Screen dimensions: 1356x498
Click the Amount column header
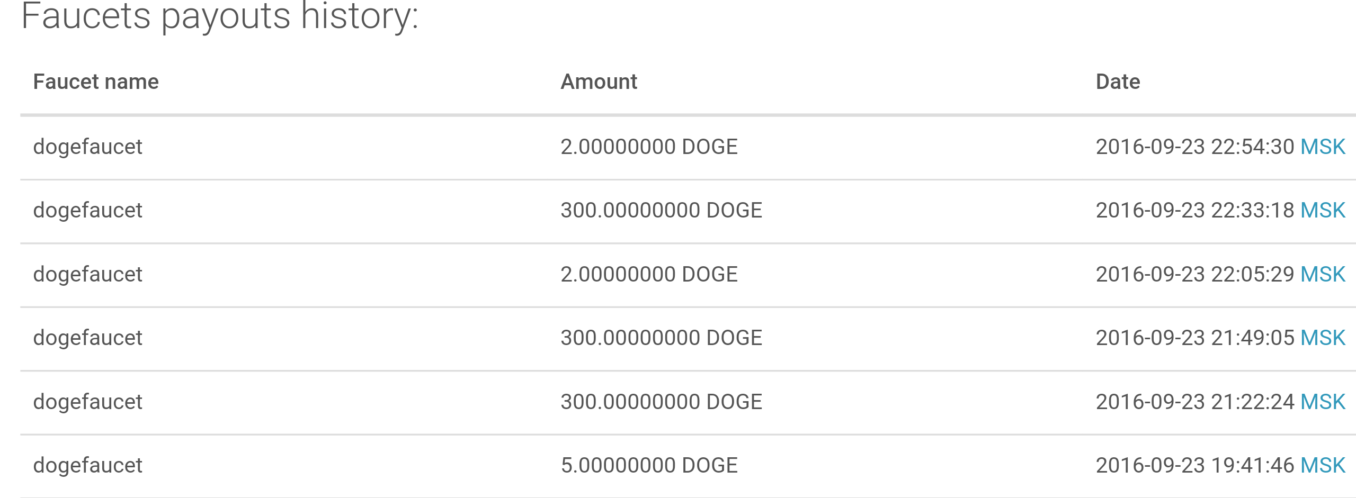(x=599, y=82)
